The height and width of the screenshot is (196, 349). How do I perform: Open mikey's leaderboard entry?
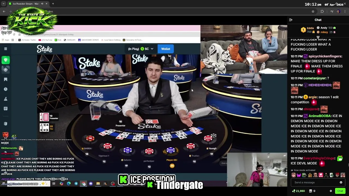(326, 32)
